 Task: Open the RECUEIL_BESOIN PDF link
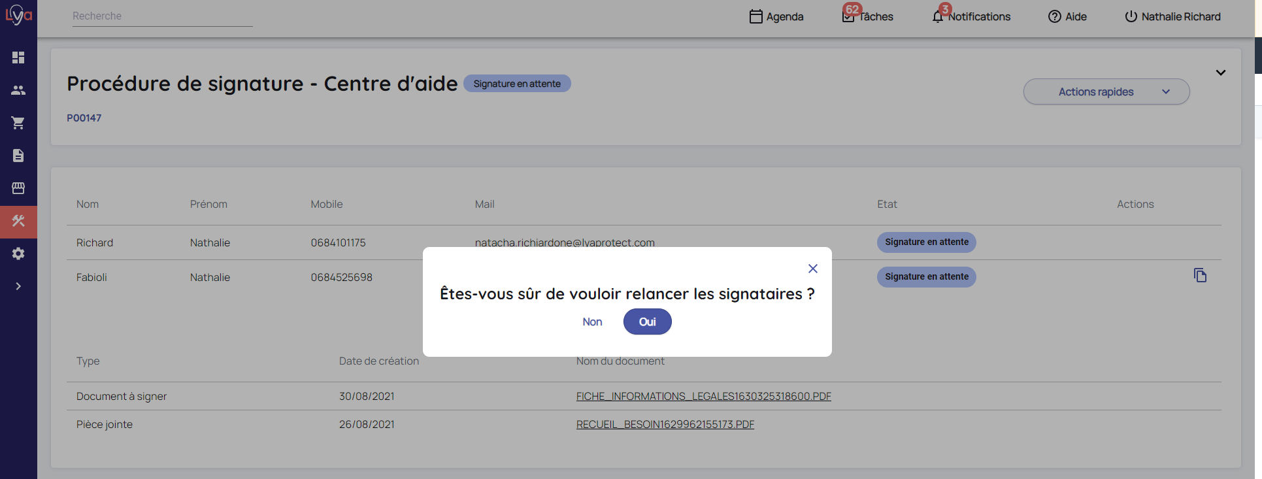click(665, 425)
